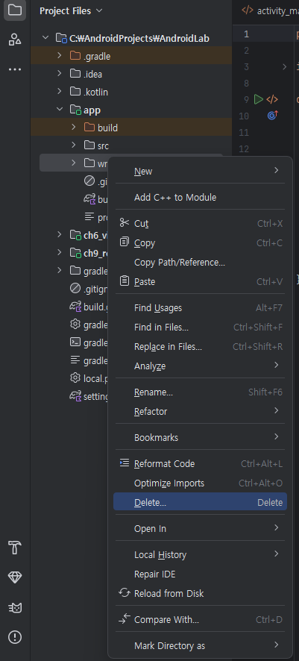Open the Resource Manager sidebar icon
This screenshot has width=299, height=661.
(x=15, y=40)
